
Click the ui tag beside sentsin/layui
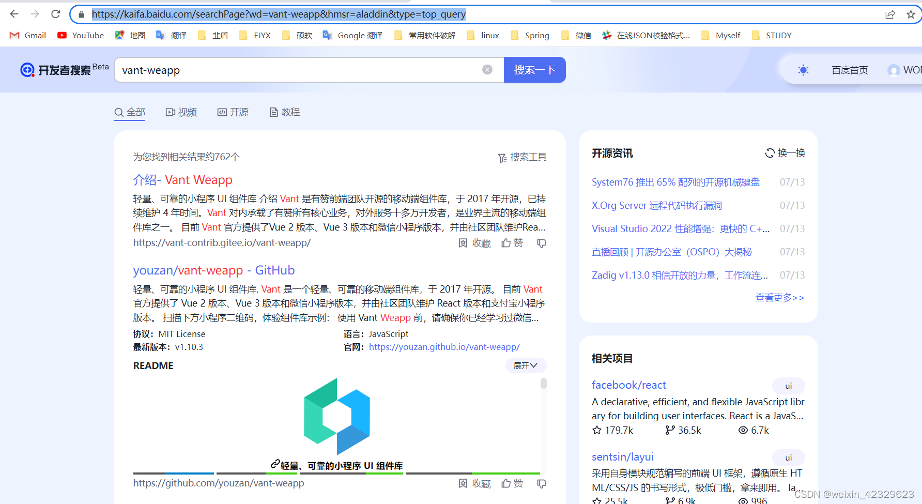pyautogui.click(x=789, y=457)
